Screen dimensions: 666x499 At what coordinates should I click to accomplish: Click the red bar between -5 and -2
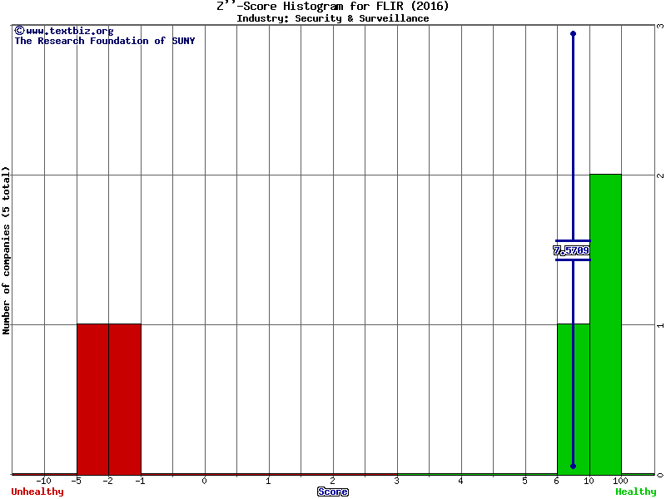point(92,398)
